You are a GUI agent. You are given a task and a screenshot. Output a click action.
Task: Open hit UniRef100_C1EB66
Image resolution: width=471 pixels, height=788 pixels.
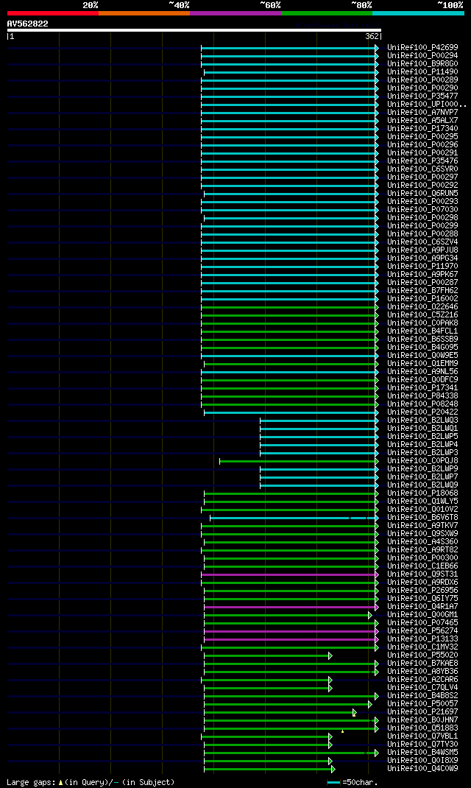422,566
